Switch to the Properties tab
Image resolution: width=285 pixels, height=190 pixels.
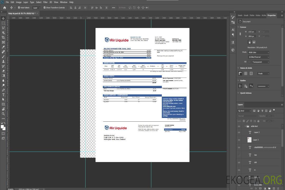[x=272, y=16]
